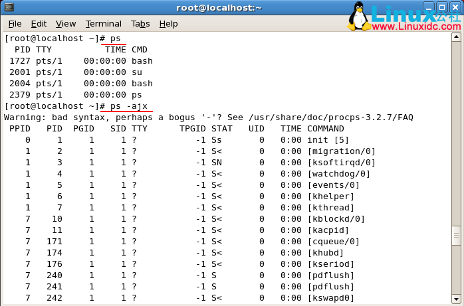
Task: Click the [kacpid] process
Action: [x=328, y=230]
